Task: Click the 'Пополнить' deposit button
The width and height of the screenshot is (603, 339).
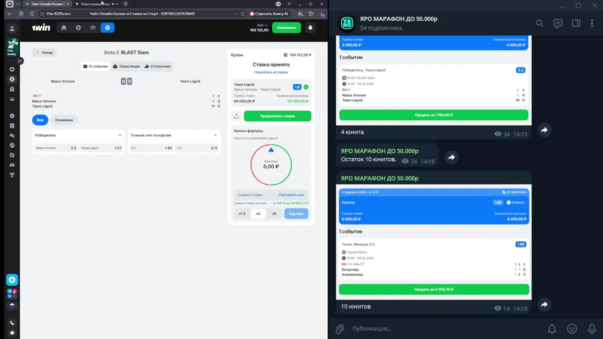Action: 286,28
